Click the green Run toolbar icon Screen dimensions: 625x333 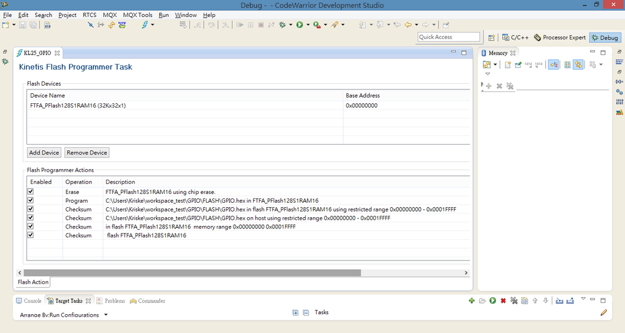300,24
